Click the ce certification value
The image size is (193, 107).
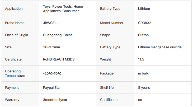pyautogui.click(x=140, y=100)
